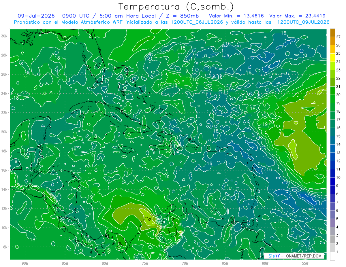This screenshot has width=346, height=267.
Task: Click the "8" label on colour scale
Action: click(337, 194)
